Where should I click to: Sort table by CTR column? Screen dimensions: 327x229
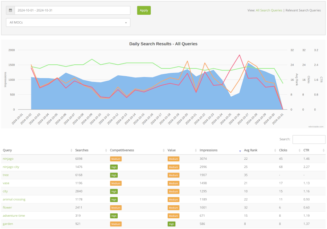pyautogui.click(x=307, y=150)
